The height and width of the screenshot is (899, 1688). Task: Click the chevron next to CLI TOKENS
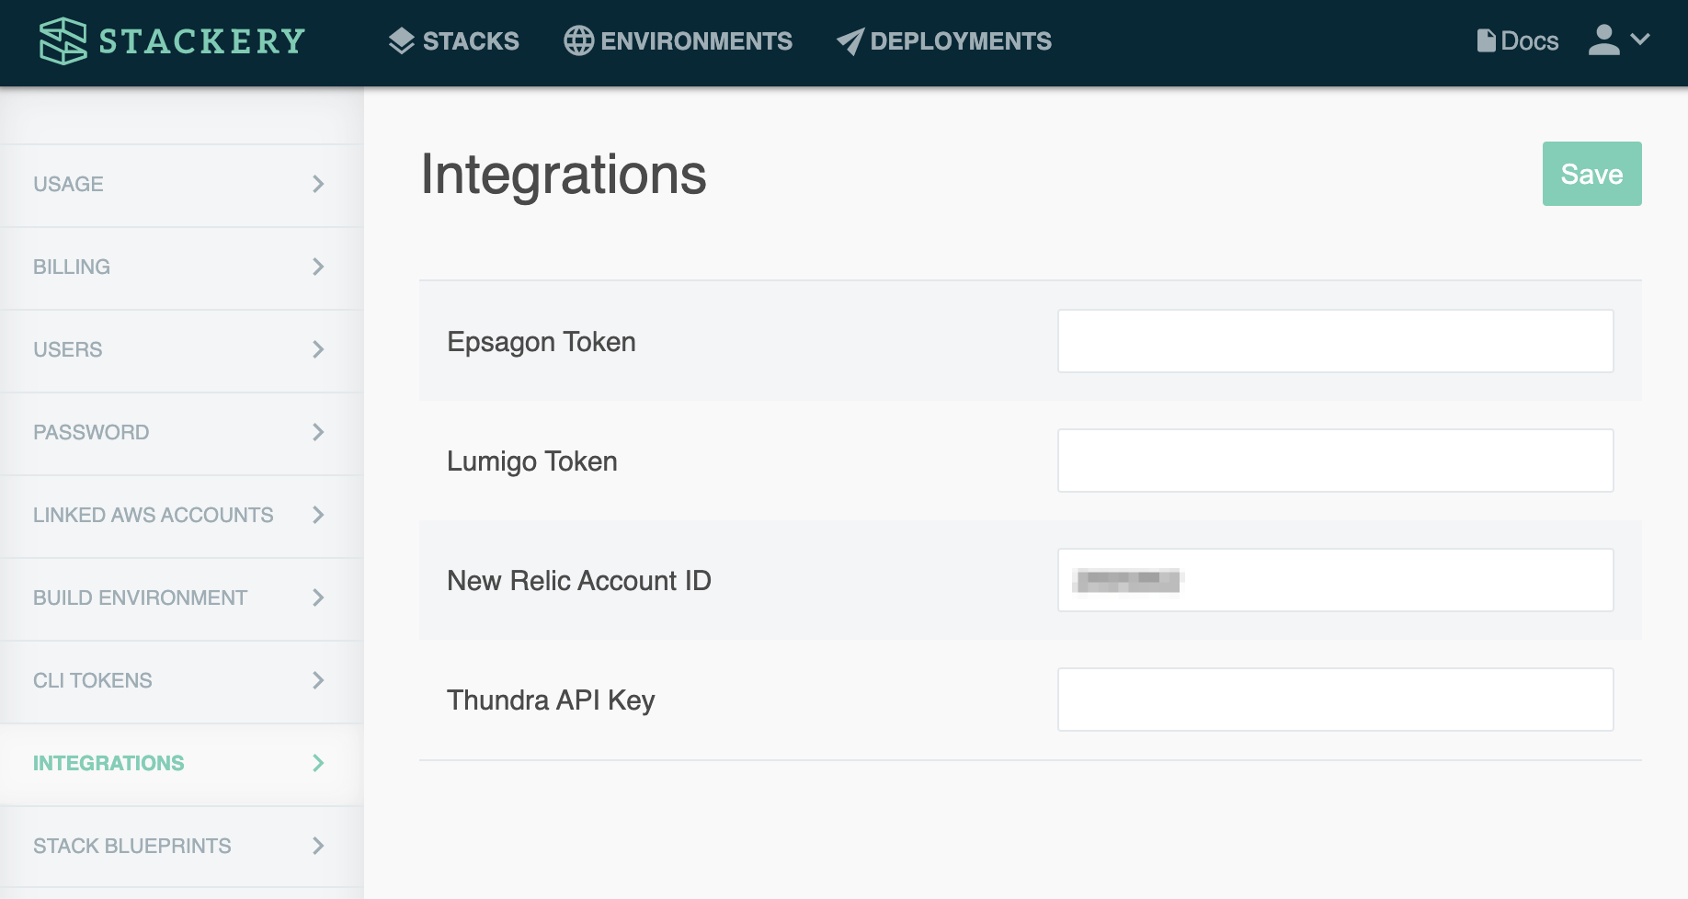(x=318, y=680)
